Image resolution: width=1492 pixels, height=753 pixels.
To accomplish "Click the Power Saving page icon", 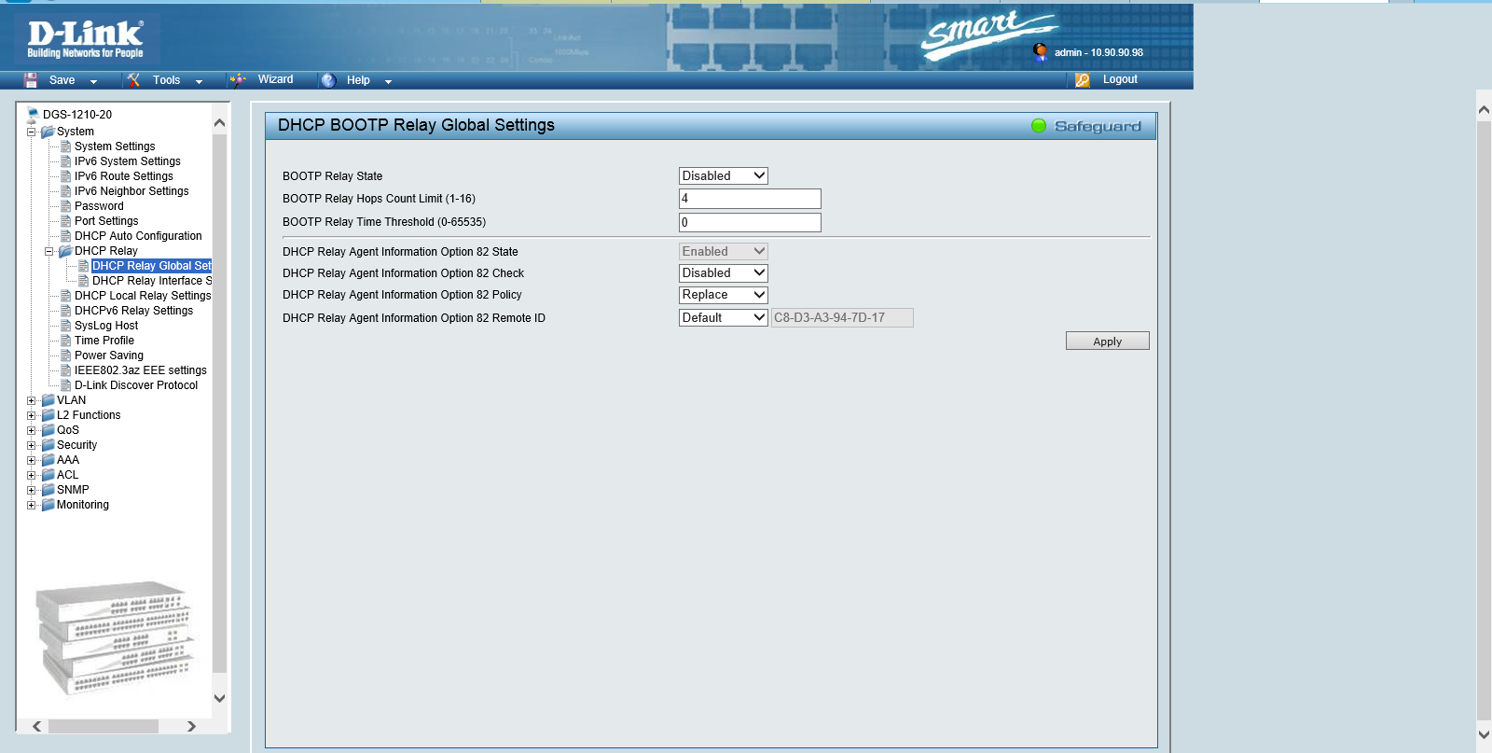I will point(66,356).
